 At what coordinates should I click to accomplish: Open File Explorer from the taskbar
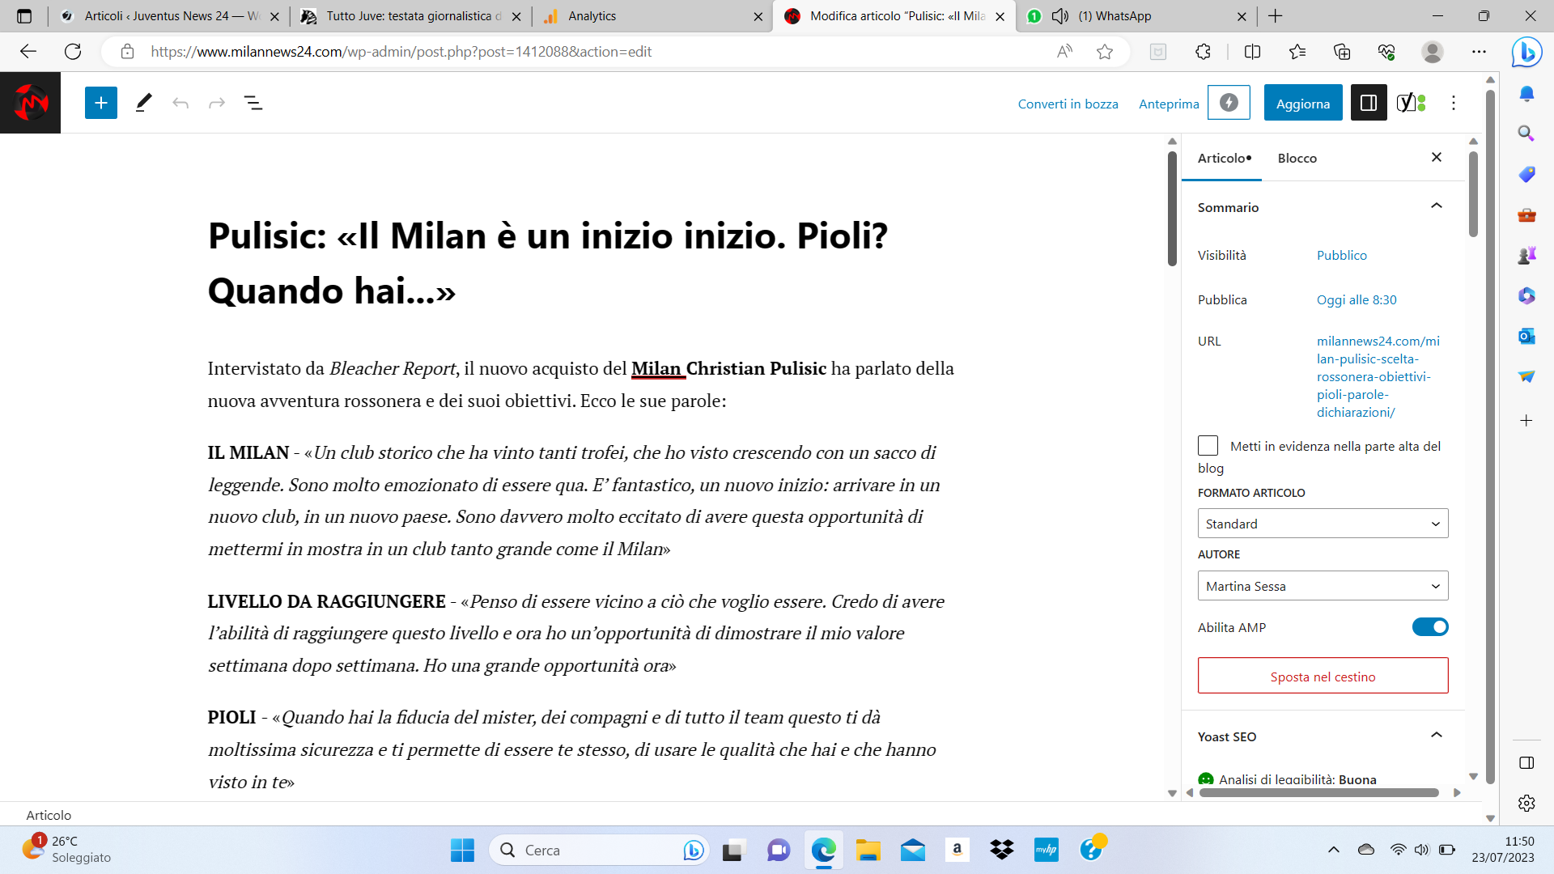pyautogui.click(x=868, y=850)
